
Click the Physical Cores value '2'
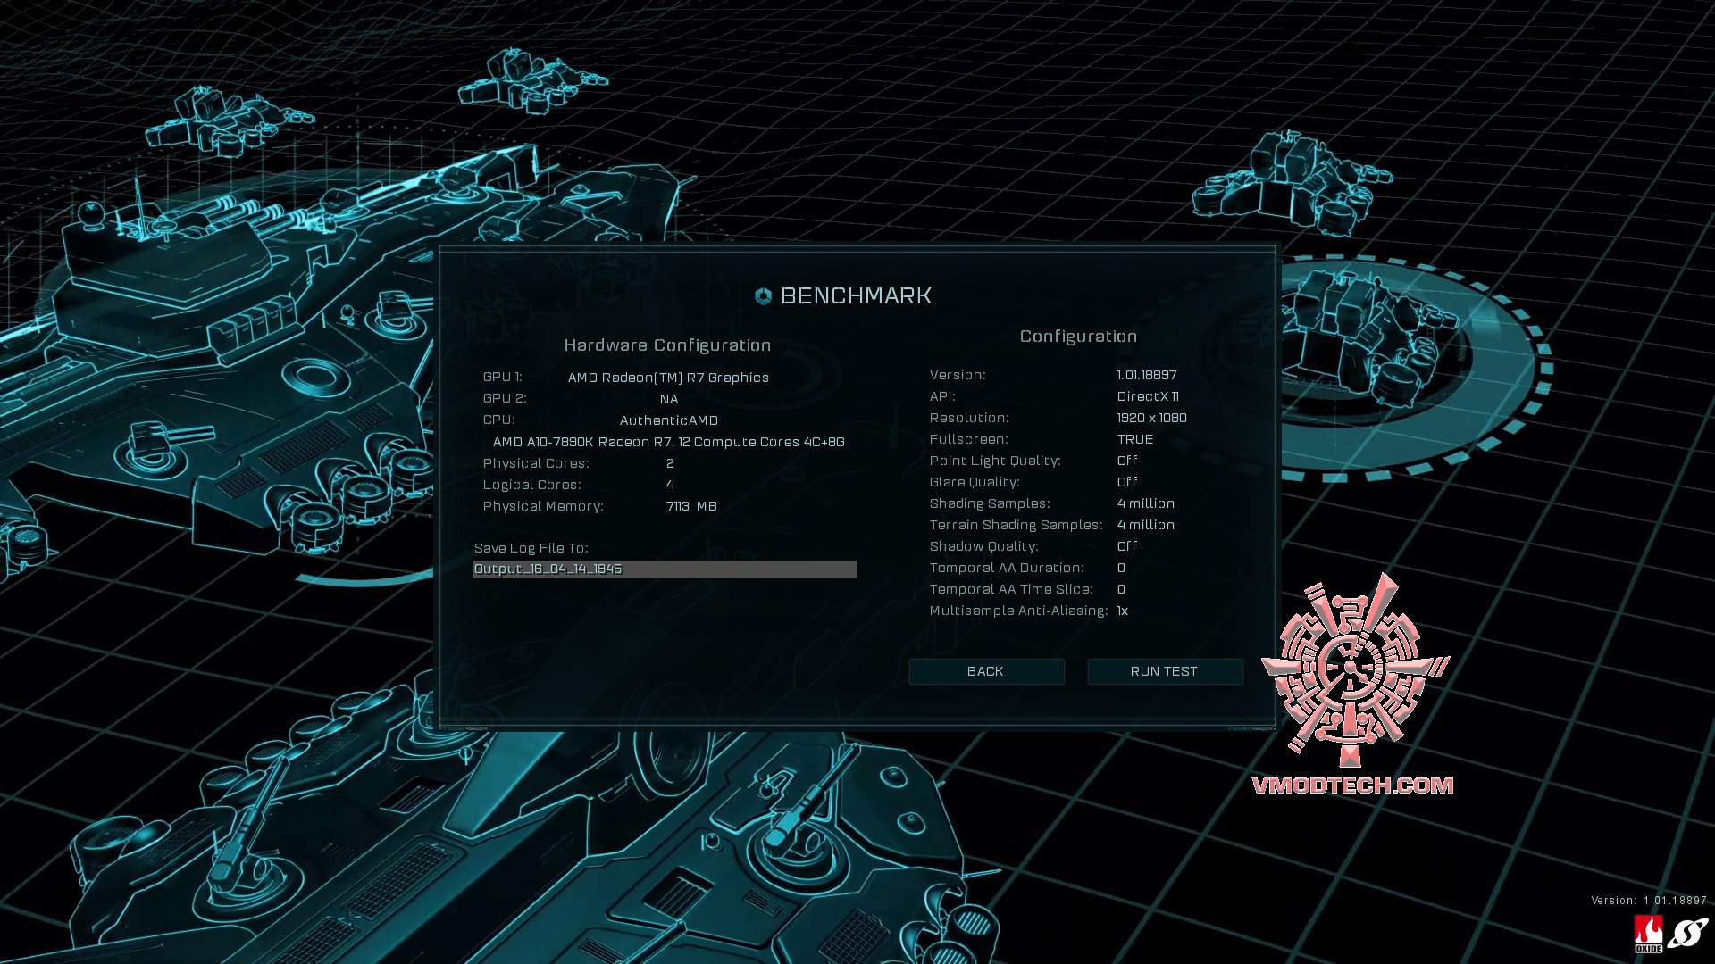pyautogui.click(x=670, y=463)
